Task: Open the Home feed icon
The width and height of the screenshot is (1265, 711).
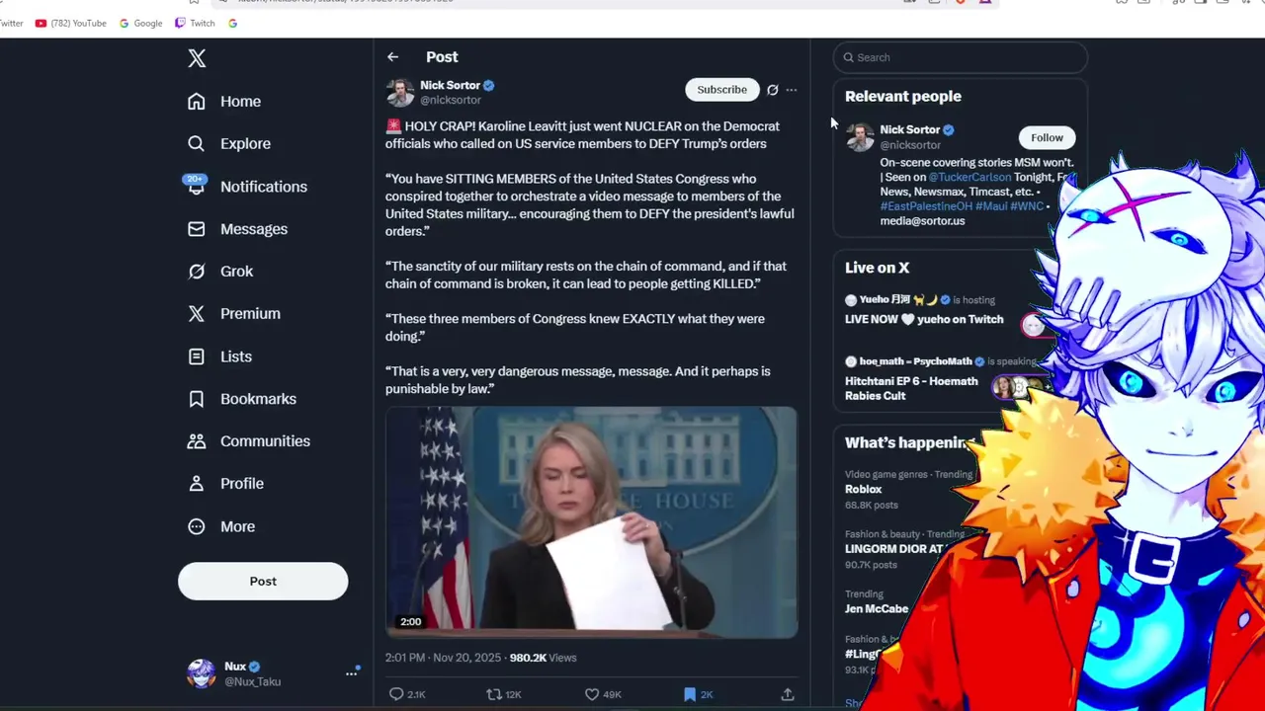Action: pos(197,102)
